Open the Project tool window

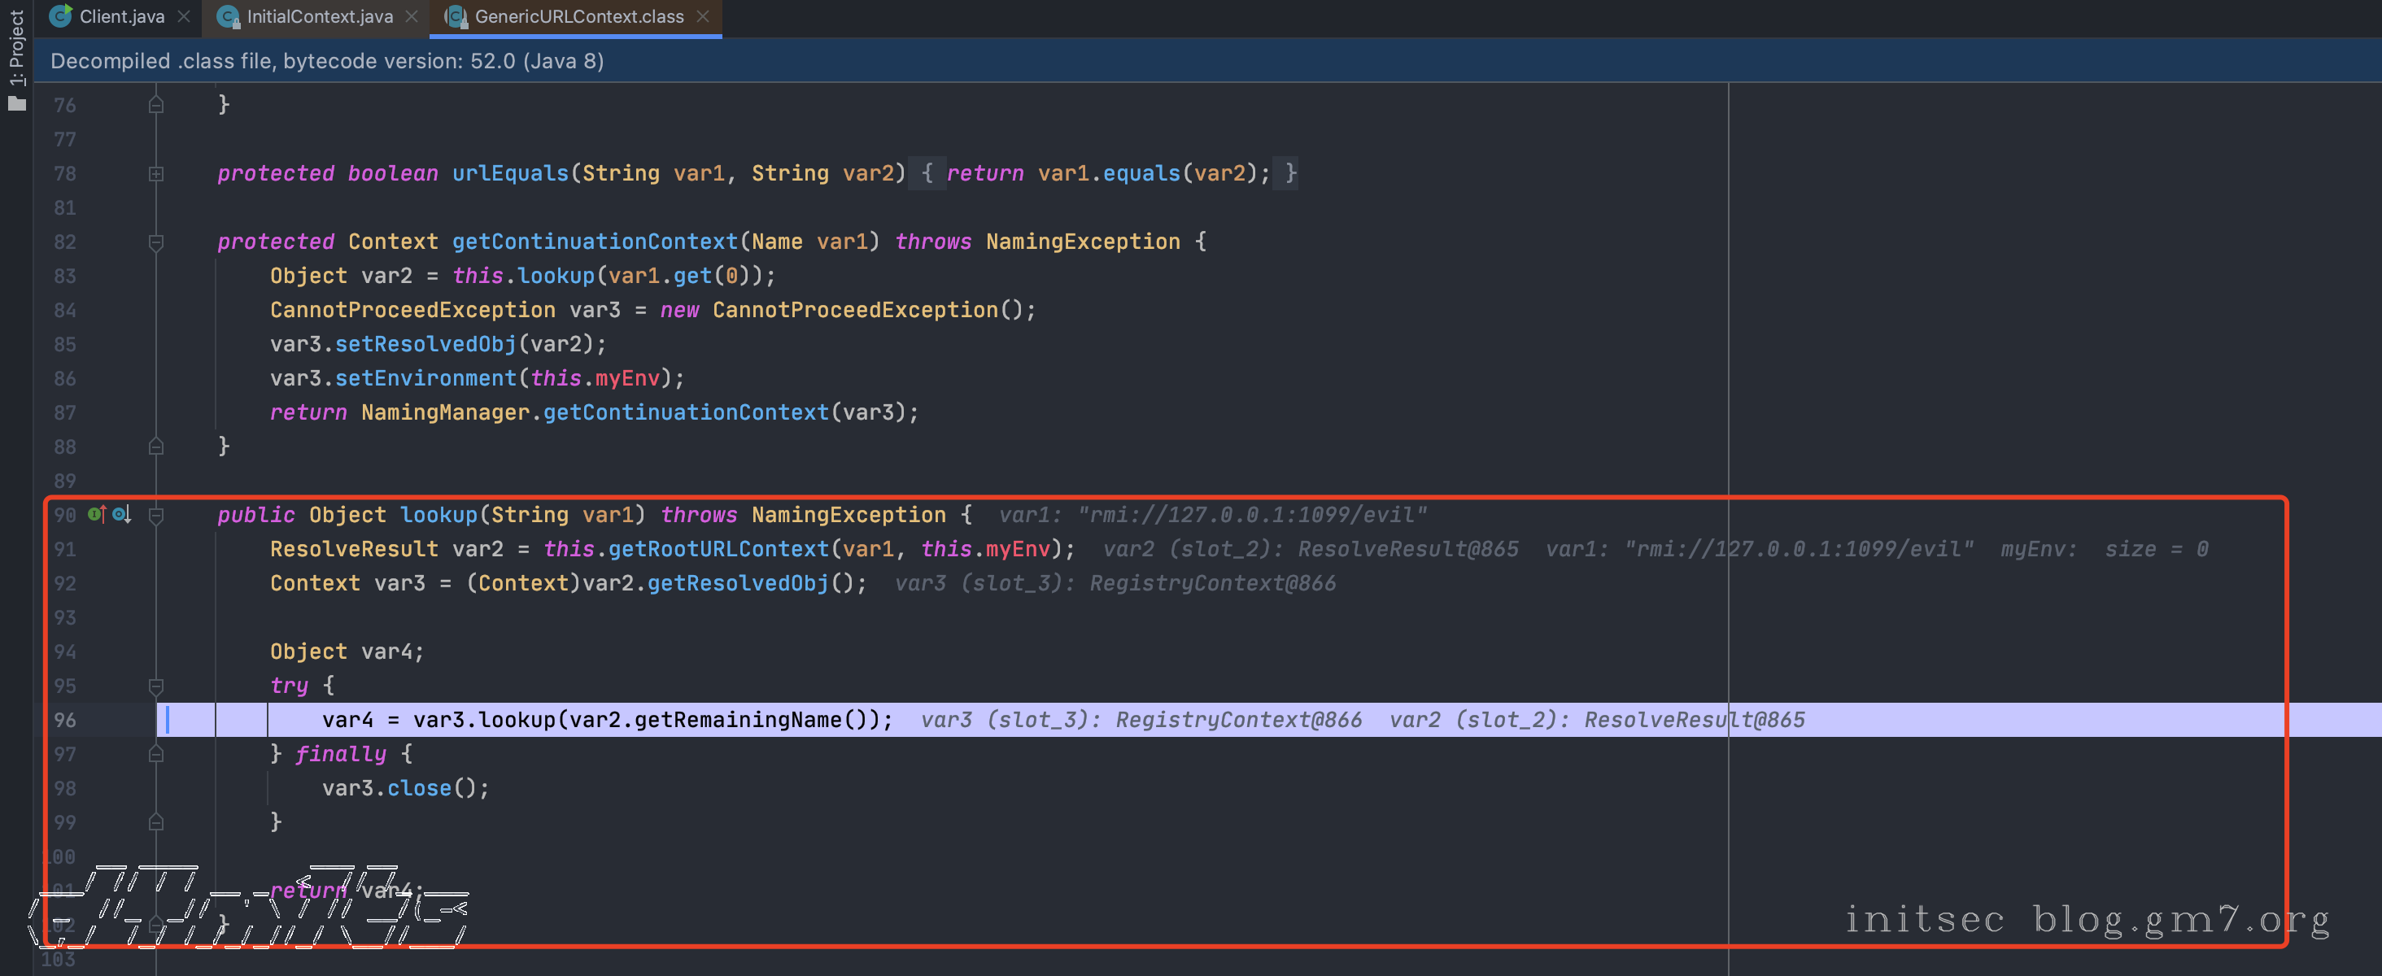coord(16,46)
